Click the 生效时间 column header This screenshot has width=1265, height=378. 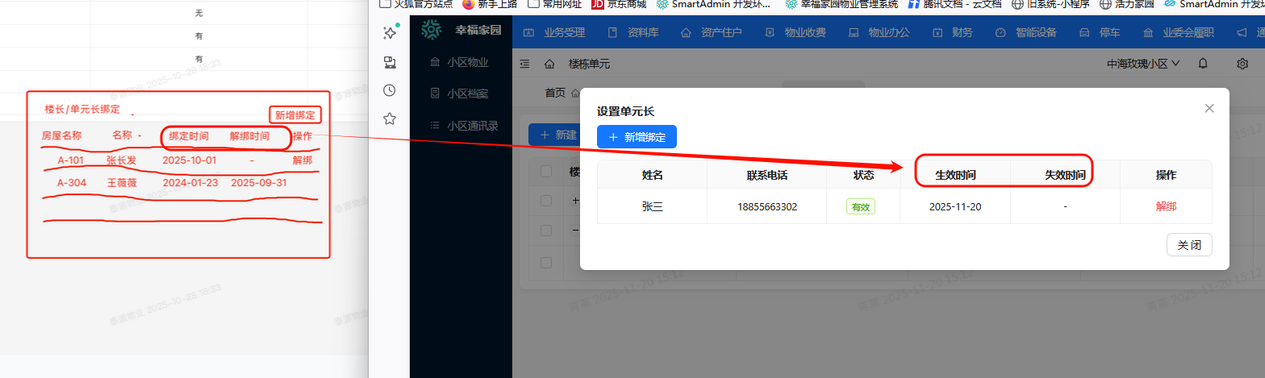tap(955, 175)
